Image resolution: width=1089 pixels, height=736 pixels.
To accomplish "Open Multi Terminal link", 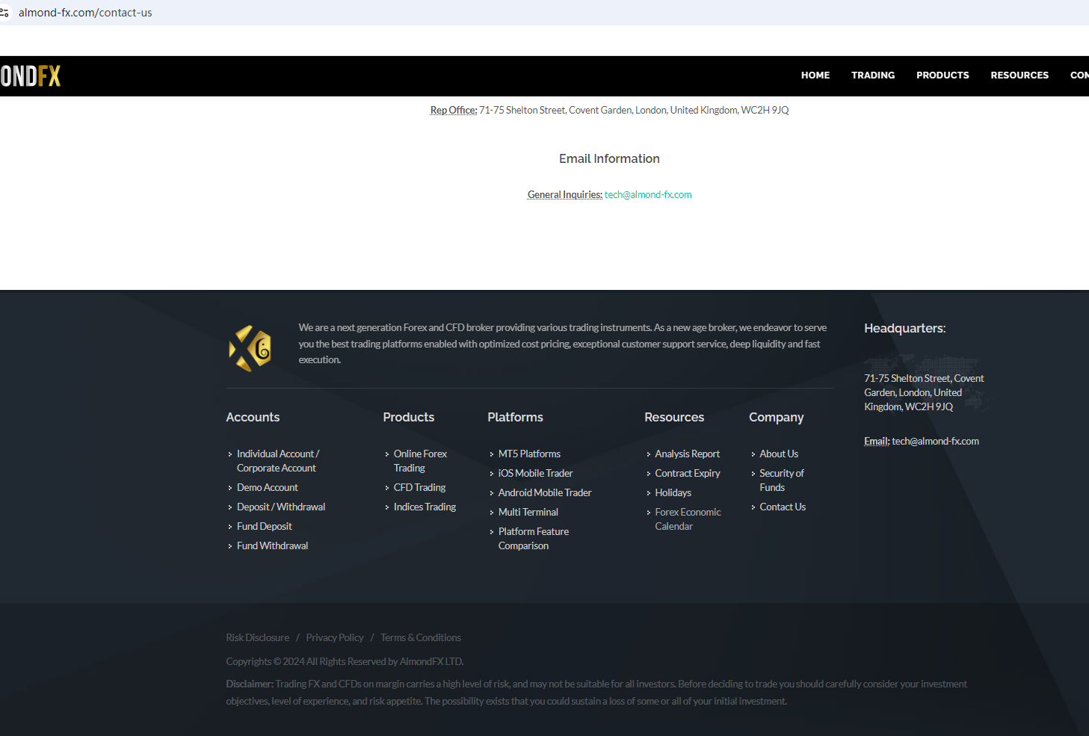I will click(528, 513).
